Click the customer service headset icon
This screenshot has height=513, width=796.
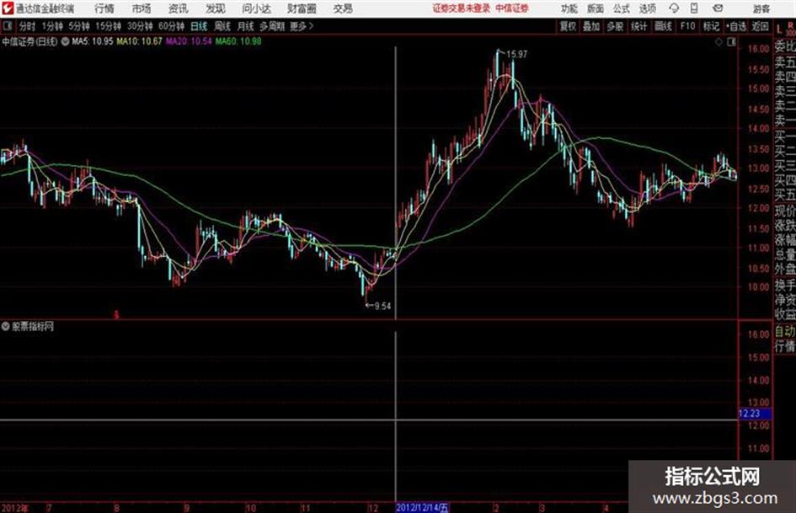(x=674, y=8)
